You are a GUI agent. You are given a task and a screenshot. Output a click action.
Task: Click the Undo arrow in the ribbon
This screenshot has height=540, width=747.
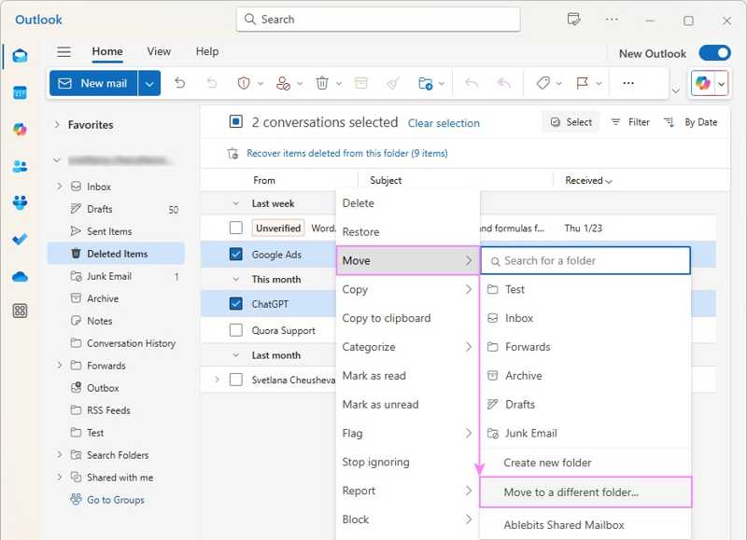pos(179,83)
